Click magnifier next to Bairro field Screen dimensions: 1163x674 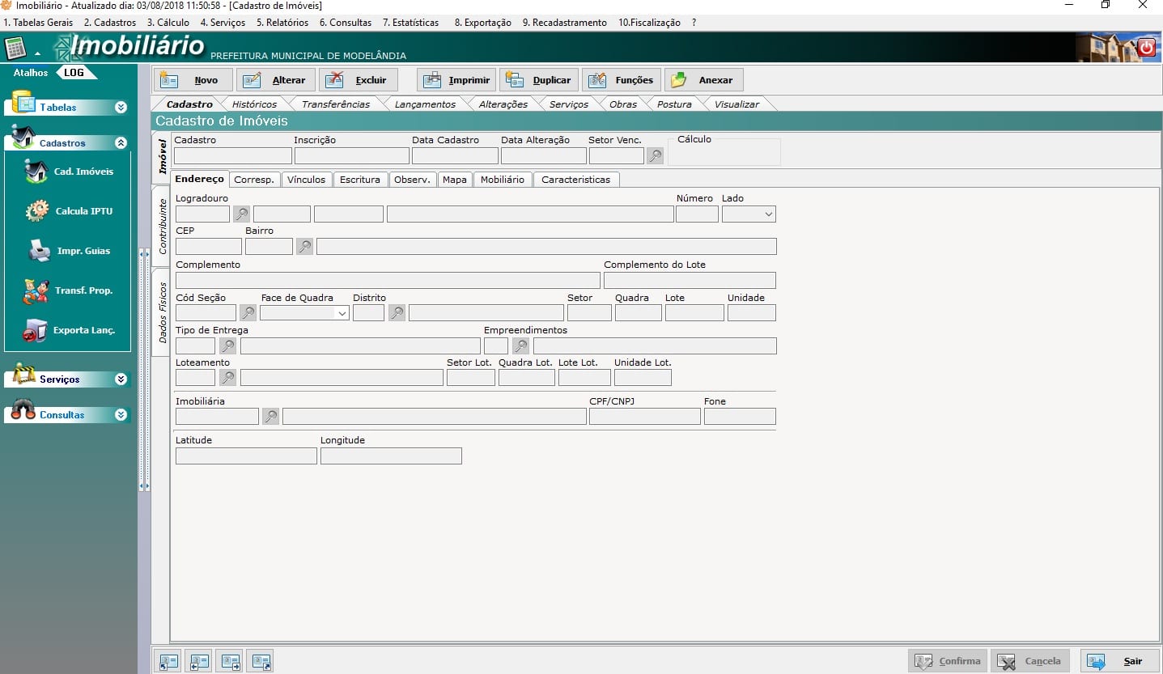(304, 247)
